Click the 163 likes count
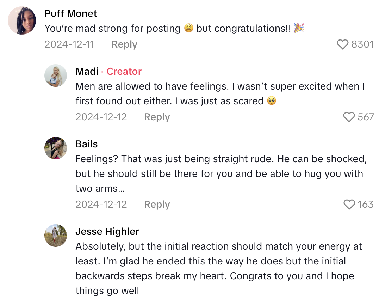 (366, 205)
